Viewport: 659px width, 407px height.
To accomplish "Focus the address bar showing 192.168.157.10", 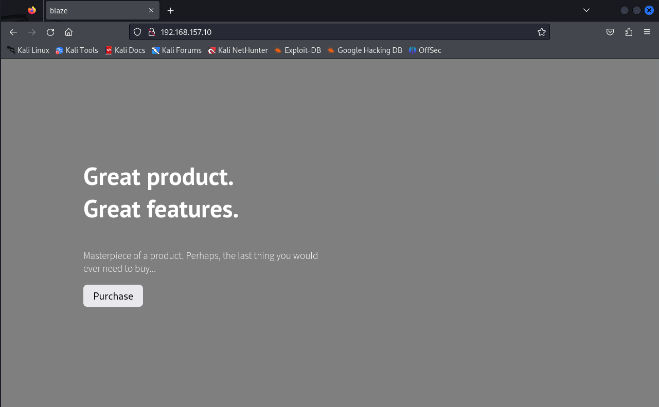I will (340, 32).
